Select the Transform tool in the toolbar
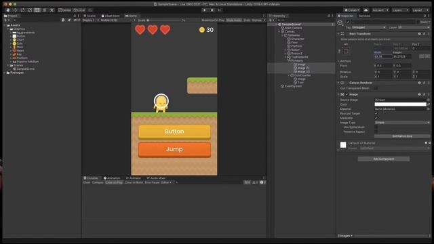The height and width of the screenshot is (244, 434). point(44,10)
